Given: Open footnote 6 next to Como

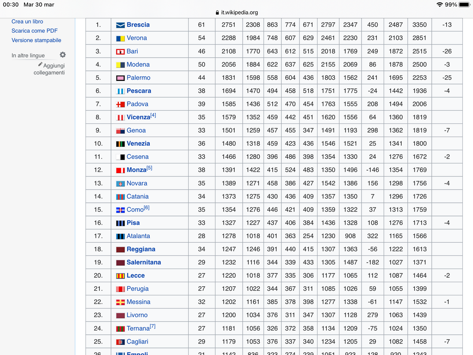Looking at the screenshot, I should pyautogui.click(x=147, y=208).
